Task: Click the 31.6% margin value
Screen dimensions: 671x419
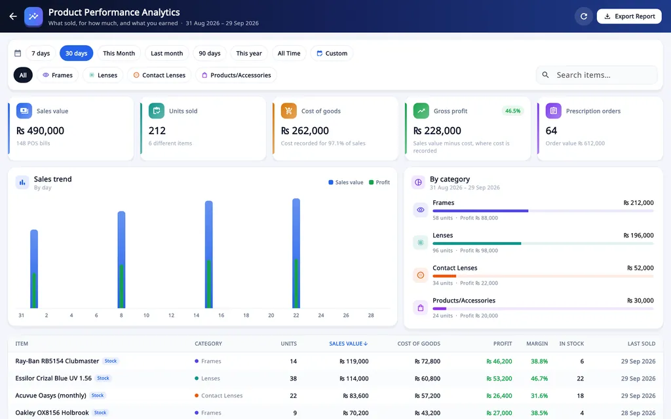Action: [539, 395]
